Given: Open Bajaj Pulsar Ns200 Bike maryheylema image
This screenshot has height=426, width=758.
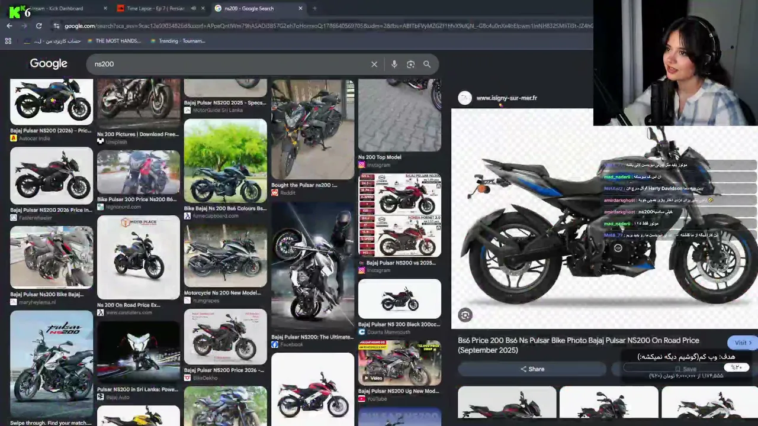Looking at the screenshot, I should point(52,257).
